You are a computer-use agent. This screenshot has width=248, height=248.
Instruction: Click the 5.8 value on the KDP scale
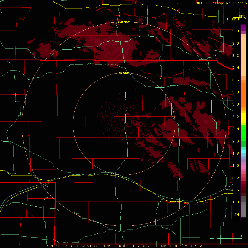236,92
